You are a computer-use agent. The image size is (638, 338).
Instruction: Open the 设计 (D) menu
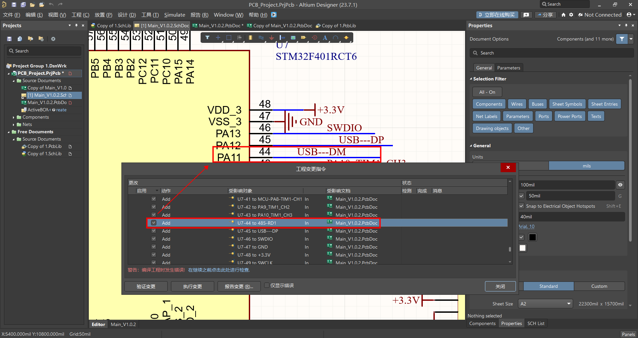pos(127,15)
